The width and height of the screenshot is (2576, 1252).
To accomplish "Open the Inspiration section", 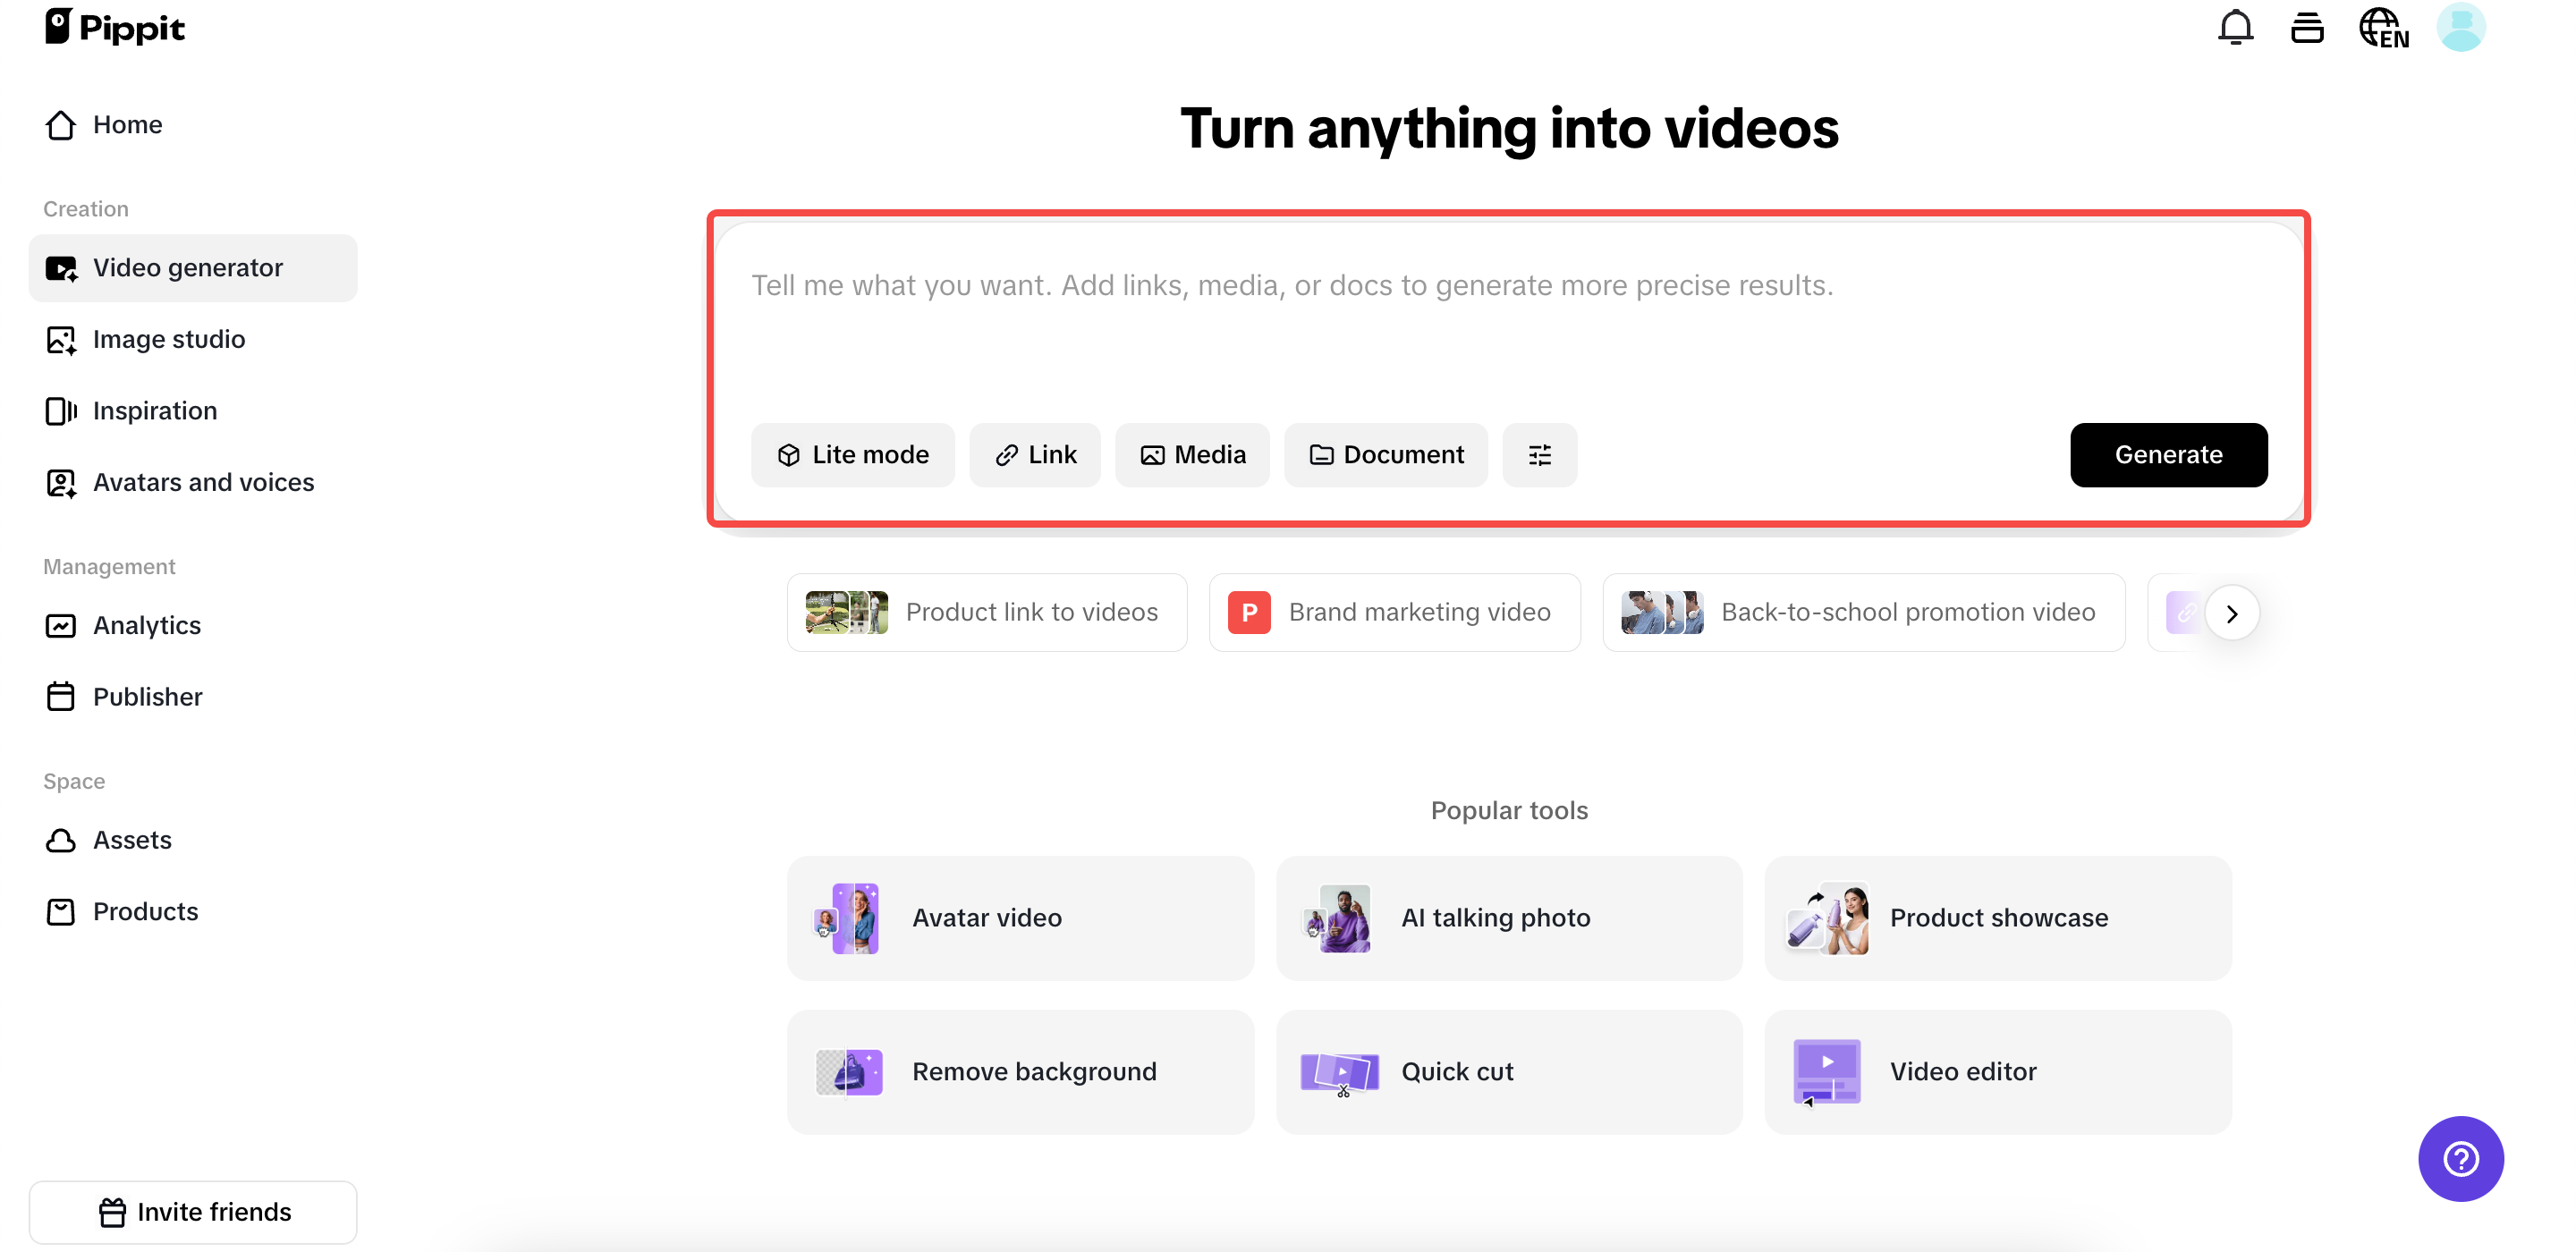I will tap(155, 410).
